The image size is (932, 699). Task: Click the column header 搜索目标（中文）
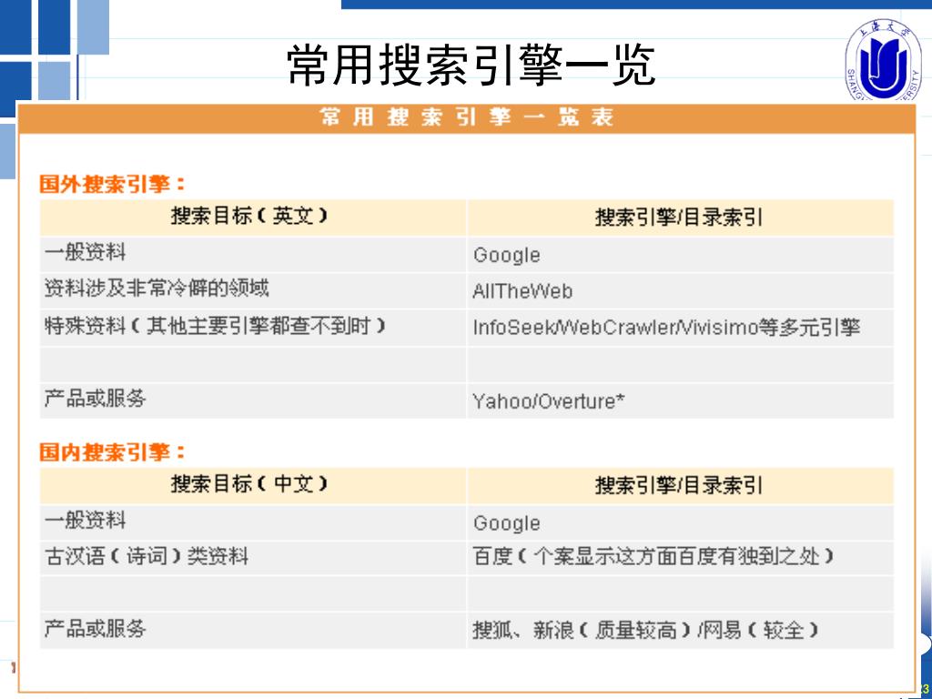point(253,486)
